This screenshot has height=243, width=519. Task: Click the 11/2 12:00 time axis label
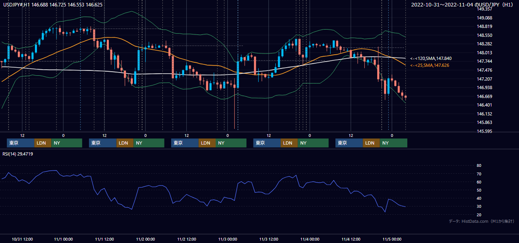pos(187,239)
